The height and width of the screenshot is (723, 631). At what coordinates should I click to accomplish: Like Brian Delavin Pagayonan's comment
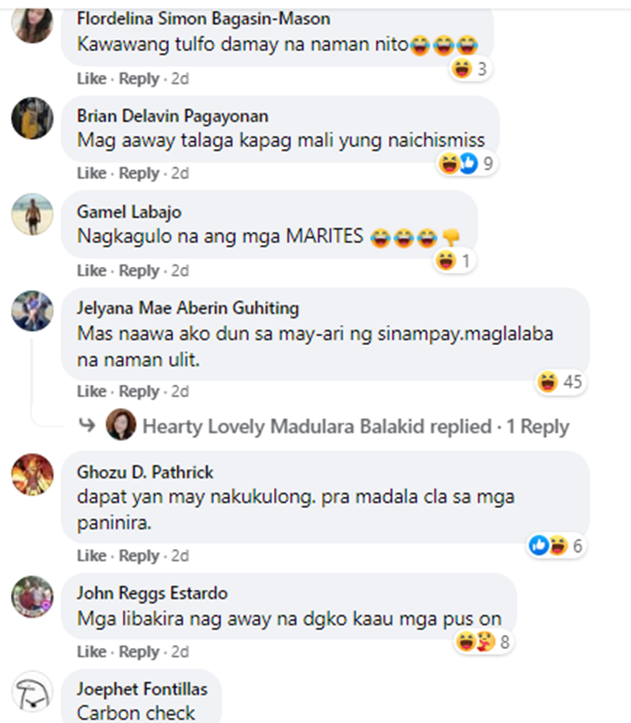tap(91, 173)
